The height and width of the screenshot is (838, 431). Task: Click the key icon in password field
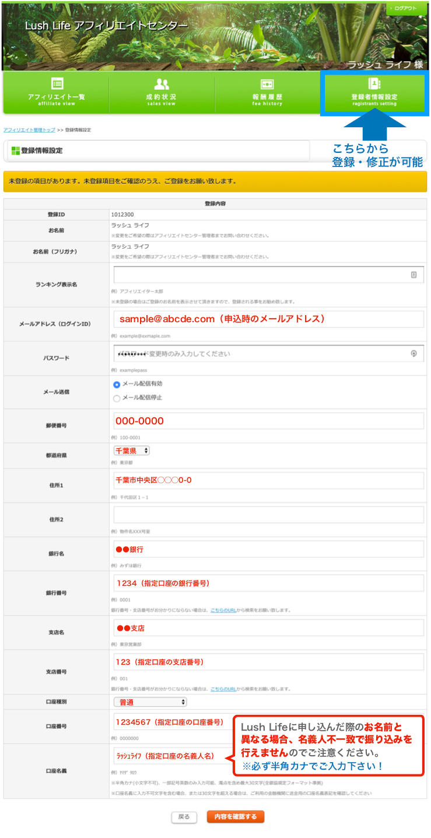click(x=414, y=353)
